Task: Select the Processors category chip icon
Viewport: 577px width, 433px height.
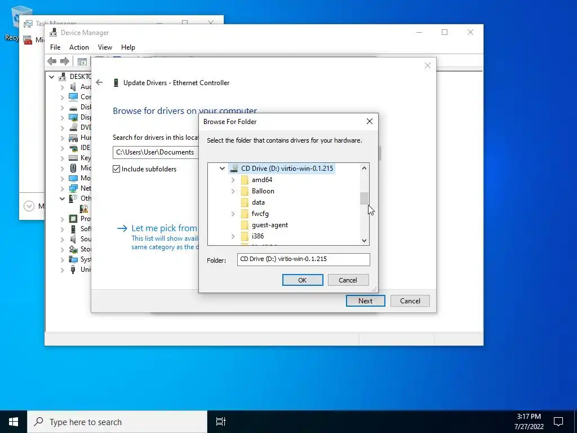Action: click(73, 219)
